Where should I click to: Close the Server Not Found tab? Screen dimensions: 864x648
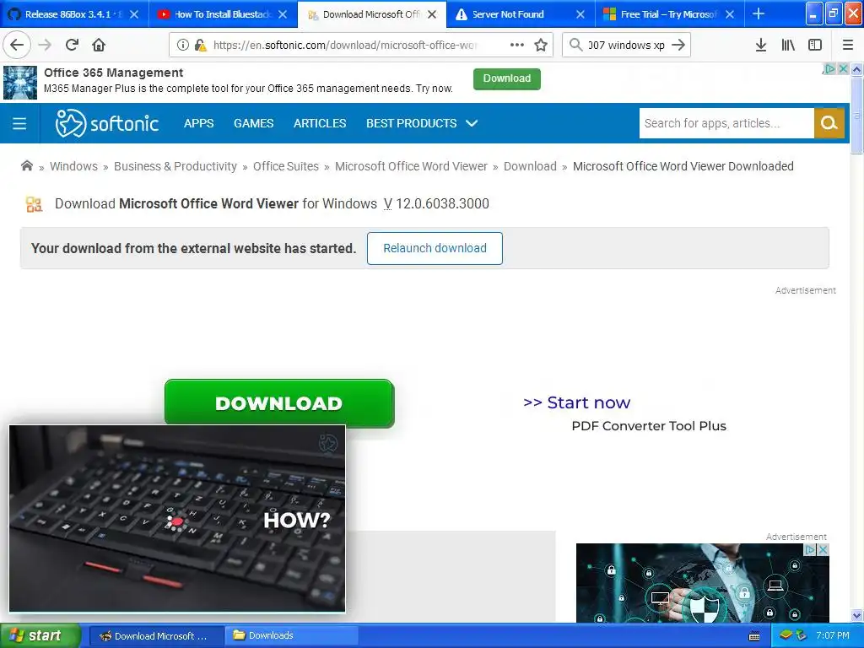coord(580,14)
